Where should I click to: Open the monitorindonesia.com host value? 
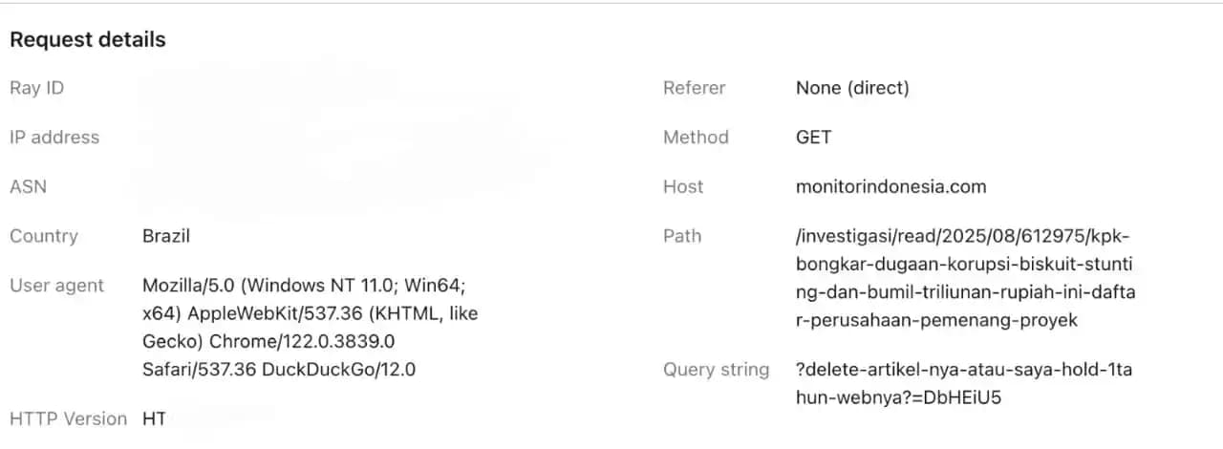click(890, 186)
